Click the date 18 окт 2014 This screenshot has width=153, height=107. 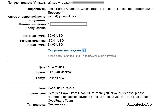click(x=56, y=67)
